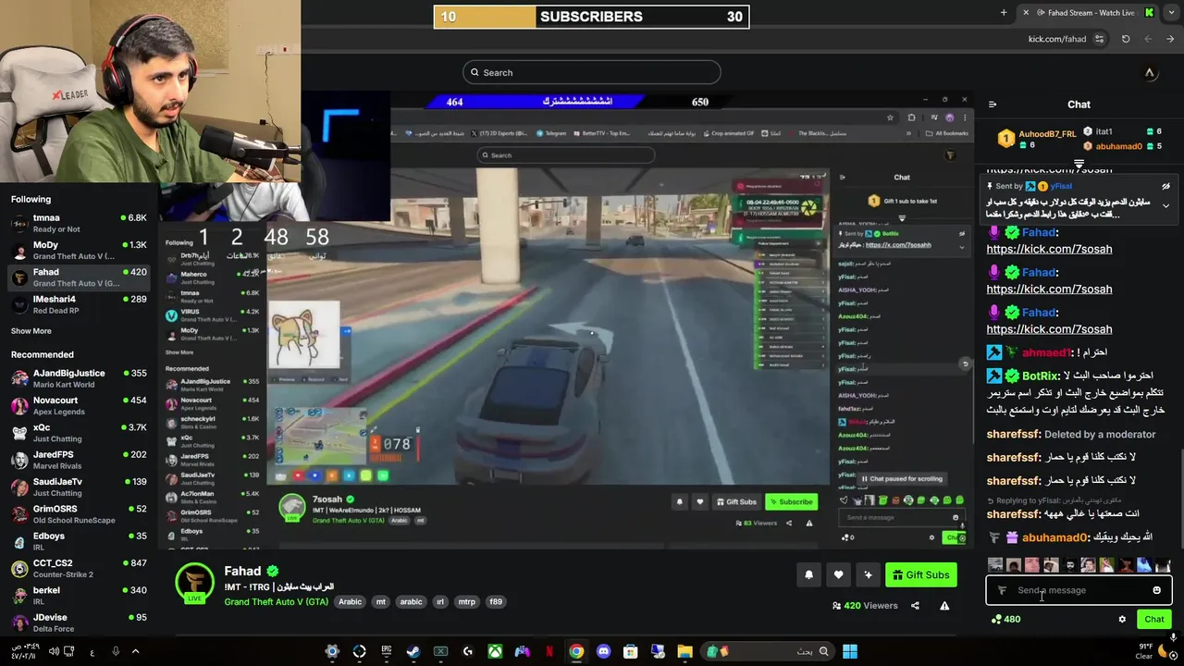Open chat settings gear icon
This screenshot has height=666, width=1184.
pos(1122,619)
